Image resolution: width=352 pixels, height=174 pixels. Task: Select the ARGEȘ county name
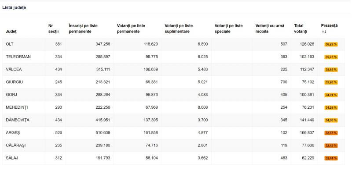tap(13, 133)
